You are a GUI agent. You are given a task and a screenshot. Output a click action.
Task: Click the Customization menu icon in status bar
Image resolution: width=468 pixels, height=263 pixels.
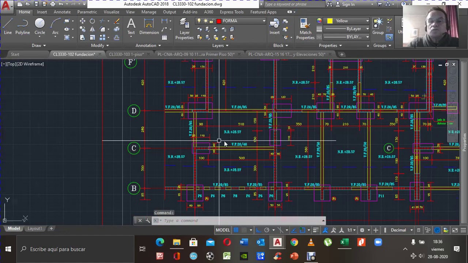[x=463, y=230]
